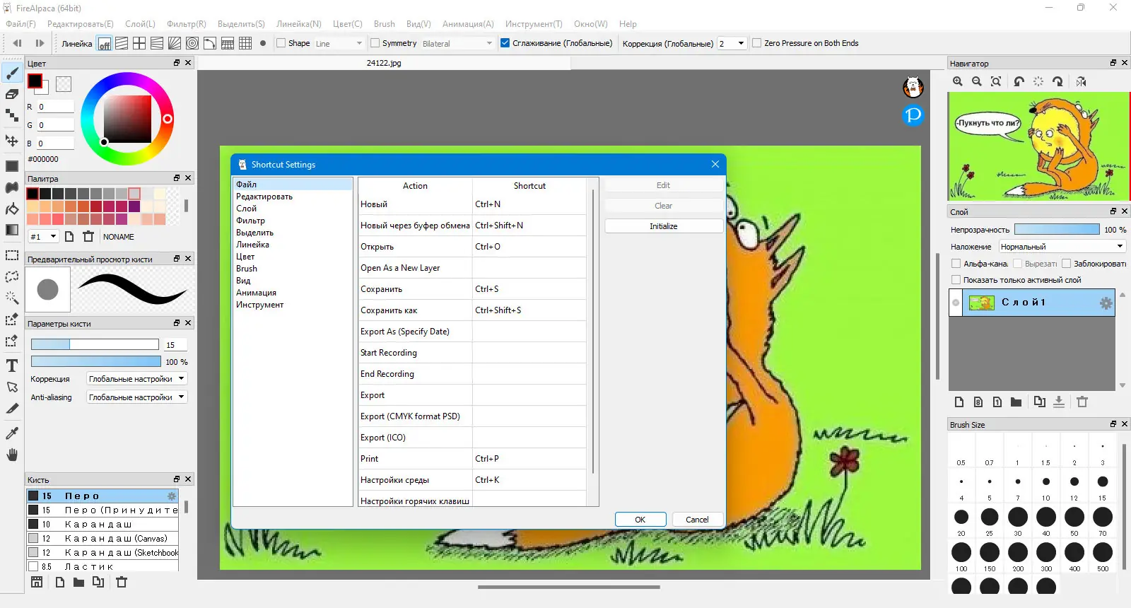Select Фильтр category in Shortcut Settings
Image resolution: width=1131 pixels, height=608 pixels.
(250, 221)
